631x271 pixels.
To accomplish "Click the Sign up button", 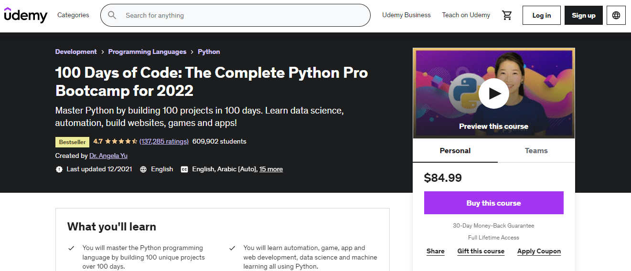I will (584, 15).
